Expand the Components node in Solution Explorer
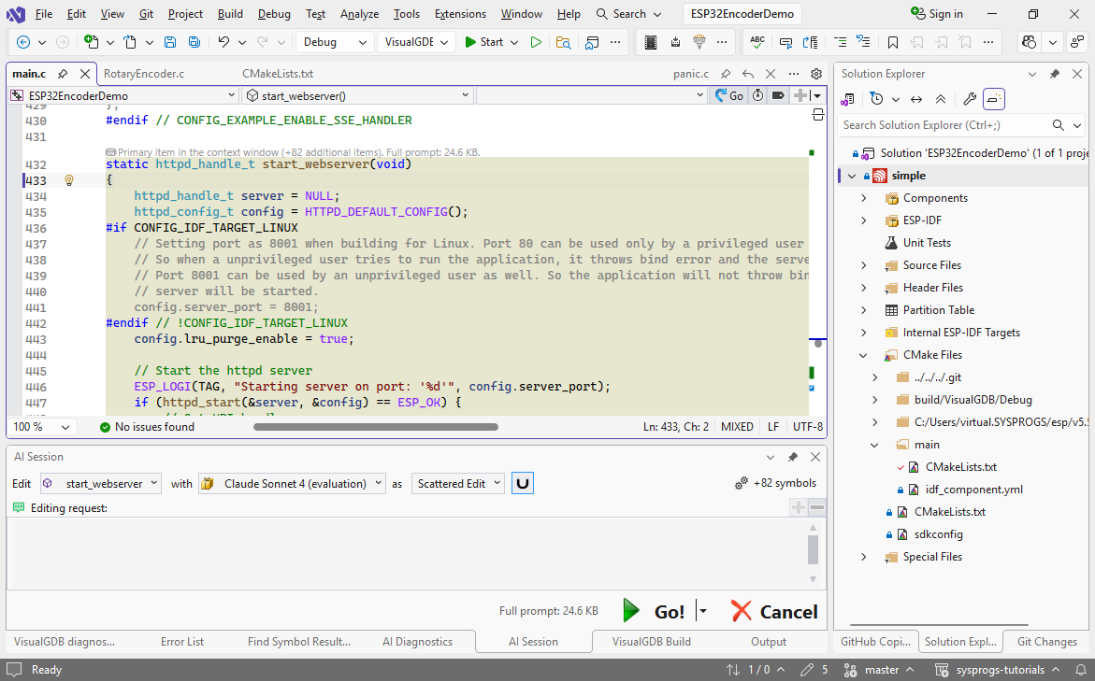 click(865, 198)
